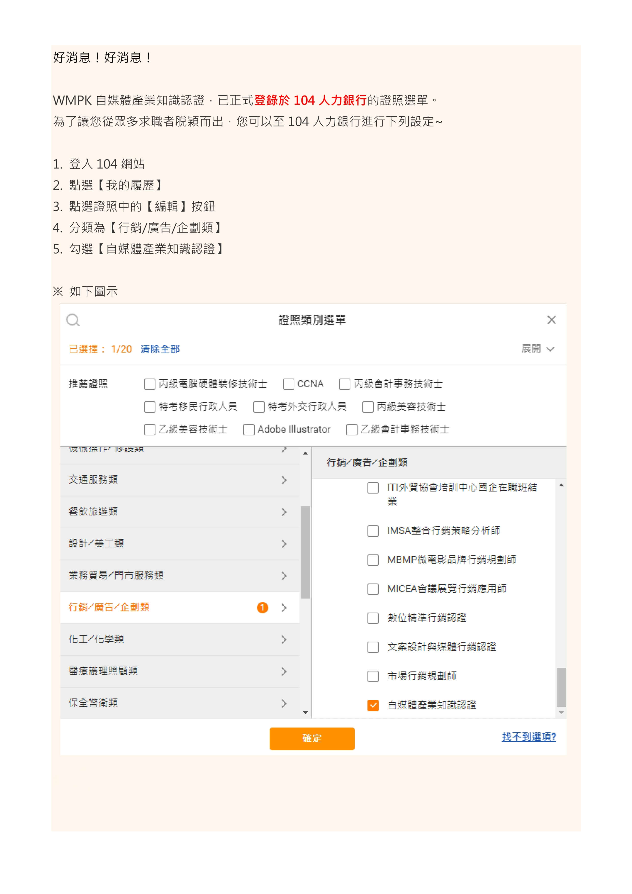632x894 pixels.
Task: Click category list scrollbar up arrow
Action: tap(306, 453)
